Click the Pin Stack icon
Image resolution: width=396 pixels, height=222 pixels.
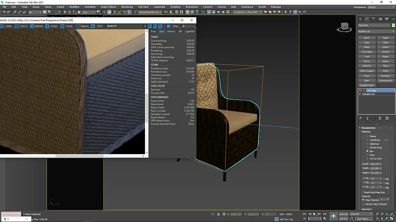(x=360, y=118)
